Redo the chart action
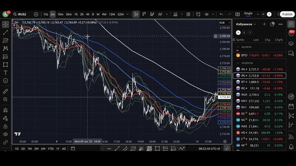The height and width of the screenshot is (166, 296). click(229, 14)
